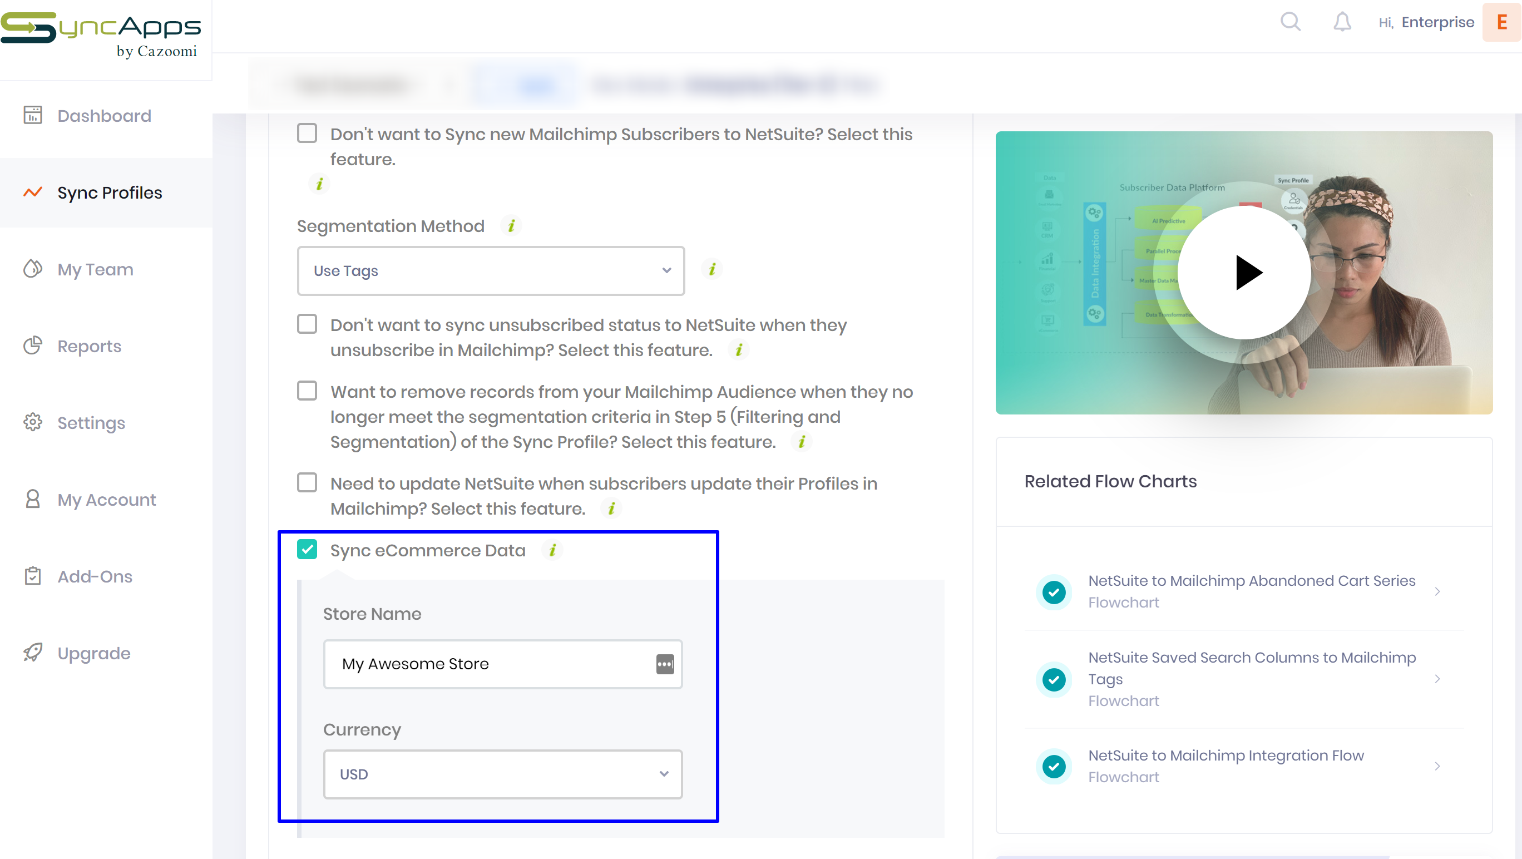Click the Sync Profiles sidebar icon
Viewport: 1522px width, 859px height.
coord(32,192)
